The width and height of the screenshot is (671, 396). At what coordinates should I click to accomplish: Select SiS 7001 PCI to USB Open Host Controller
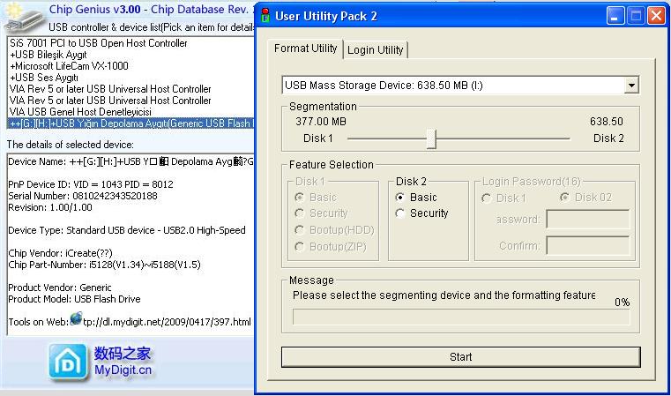point(99,43)
